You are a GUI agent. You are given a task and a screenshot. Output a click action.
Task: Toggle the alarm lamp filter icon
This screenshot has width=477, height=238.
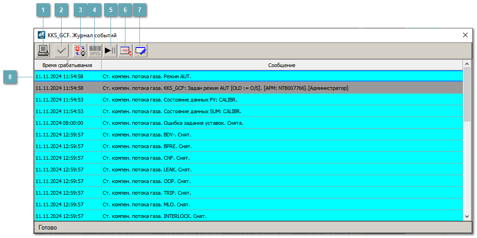pyautogui.click(x=80, y=50)
